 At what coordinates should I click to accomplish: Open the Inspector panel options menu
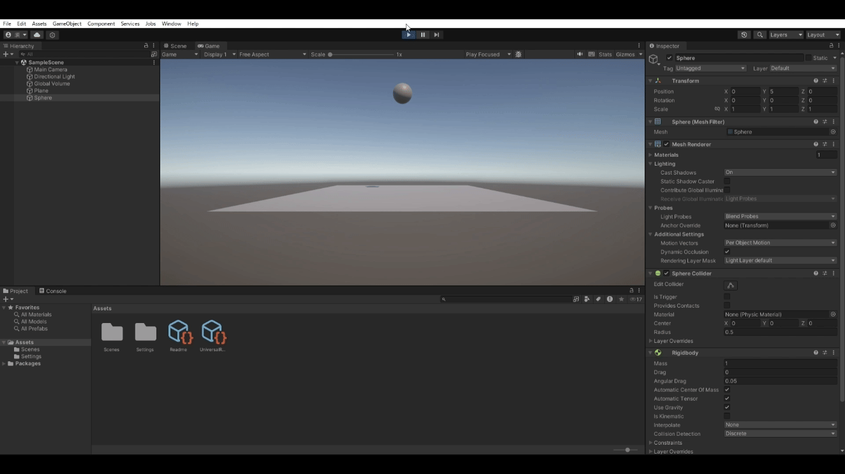coord(838,45)
